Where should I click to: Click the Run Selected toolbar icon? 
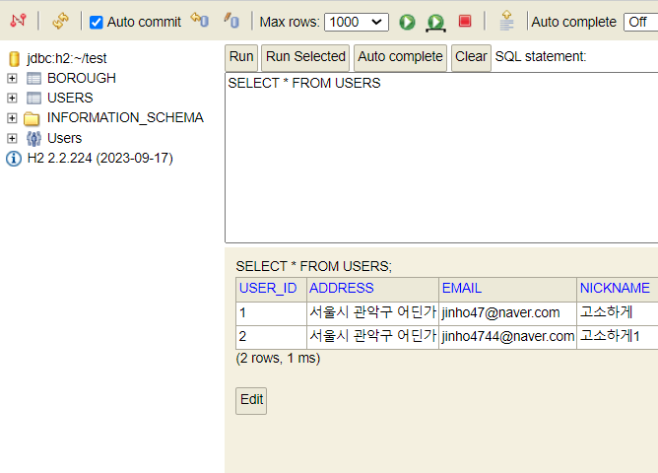point(435,23)
